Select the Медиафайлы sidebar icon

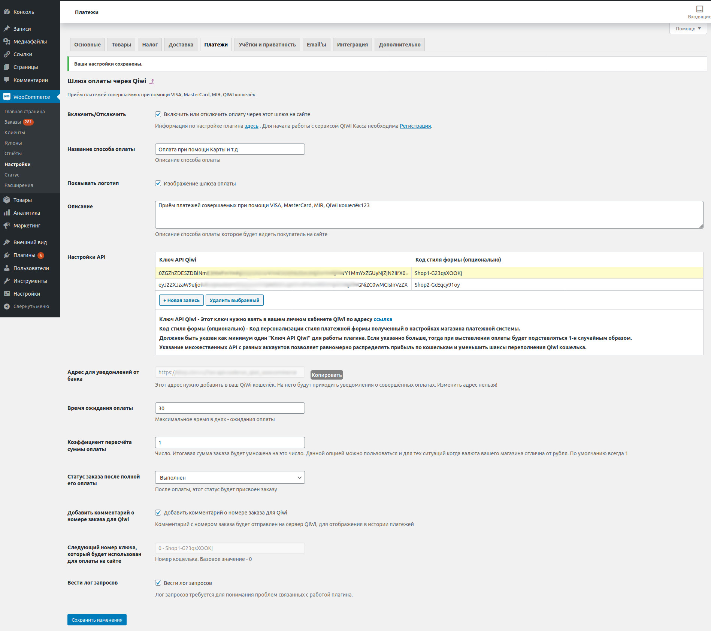pyautogui.click(x=7, y=41)
